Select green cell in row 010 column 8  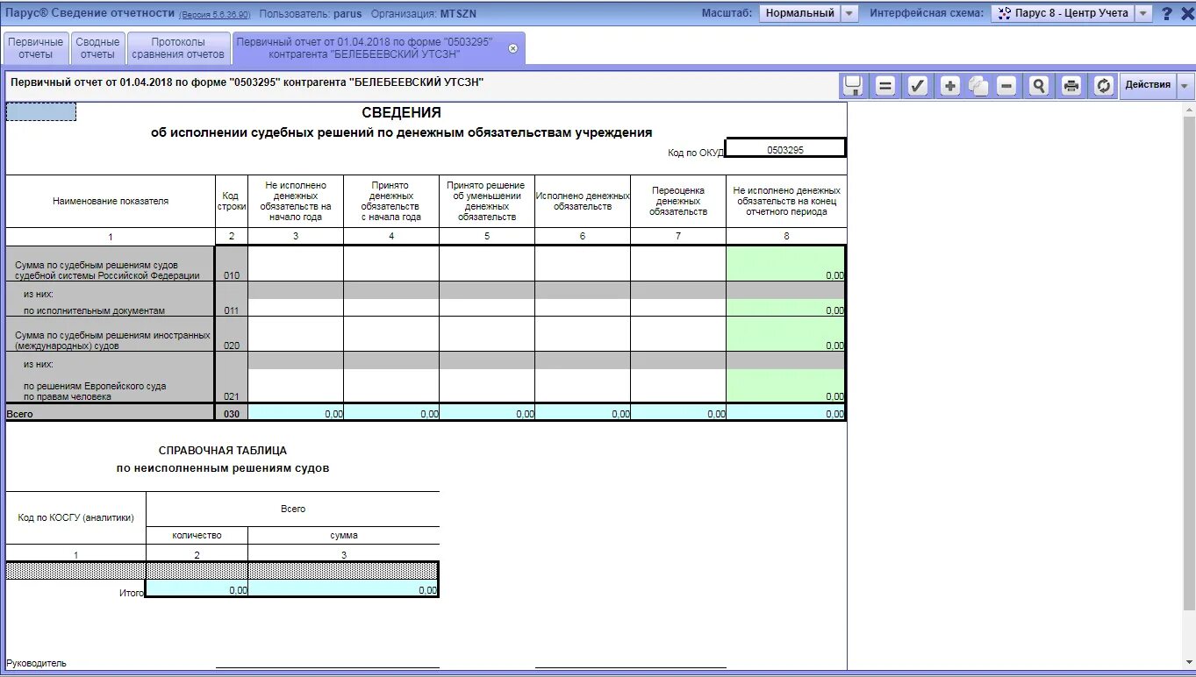pyautogui.click(x=786, y=263)
